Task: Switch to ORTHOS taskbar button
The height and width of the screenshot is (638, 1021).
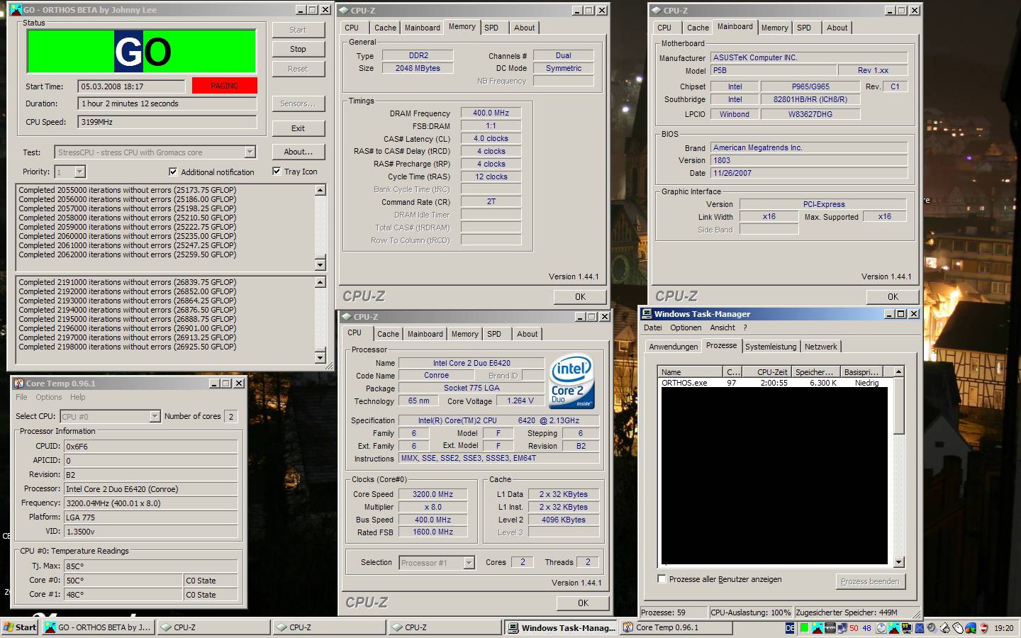Action: (x=98, y=627)
